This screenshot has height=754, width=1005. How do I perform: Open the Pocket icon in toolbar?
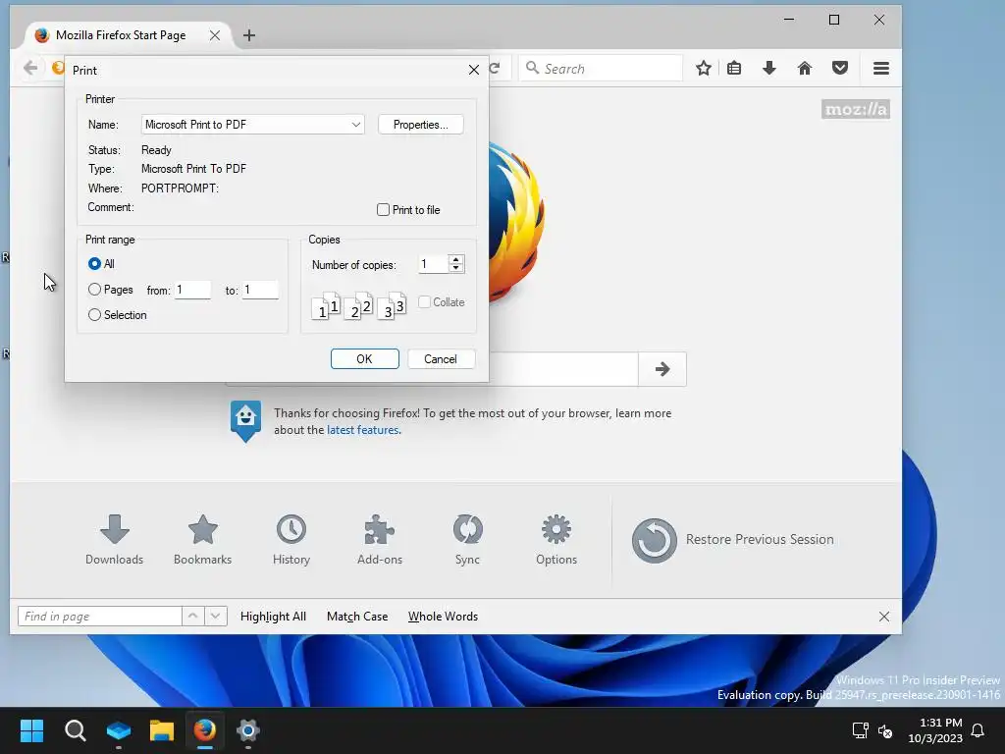click(840, 68)
